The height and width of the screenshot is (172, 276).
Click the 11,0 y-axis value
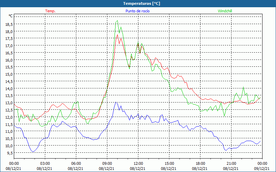[x=9, y=131]
